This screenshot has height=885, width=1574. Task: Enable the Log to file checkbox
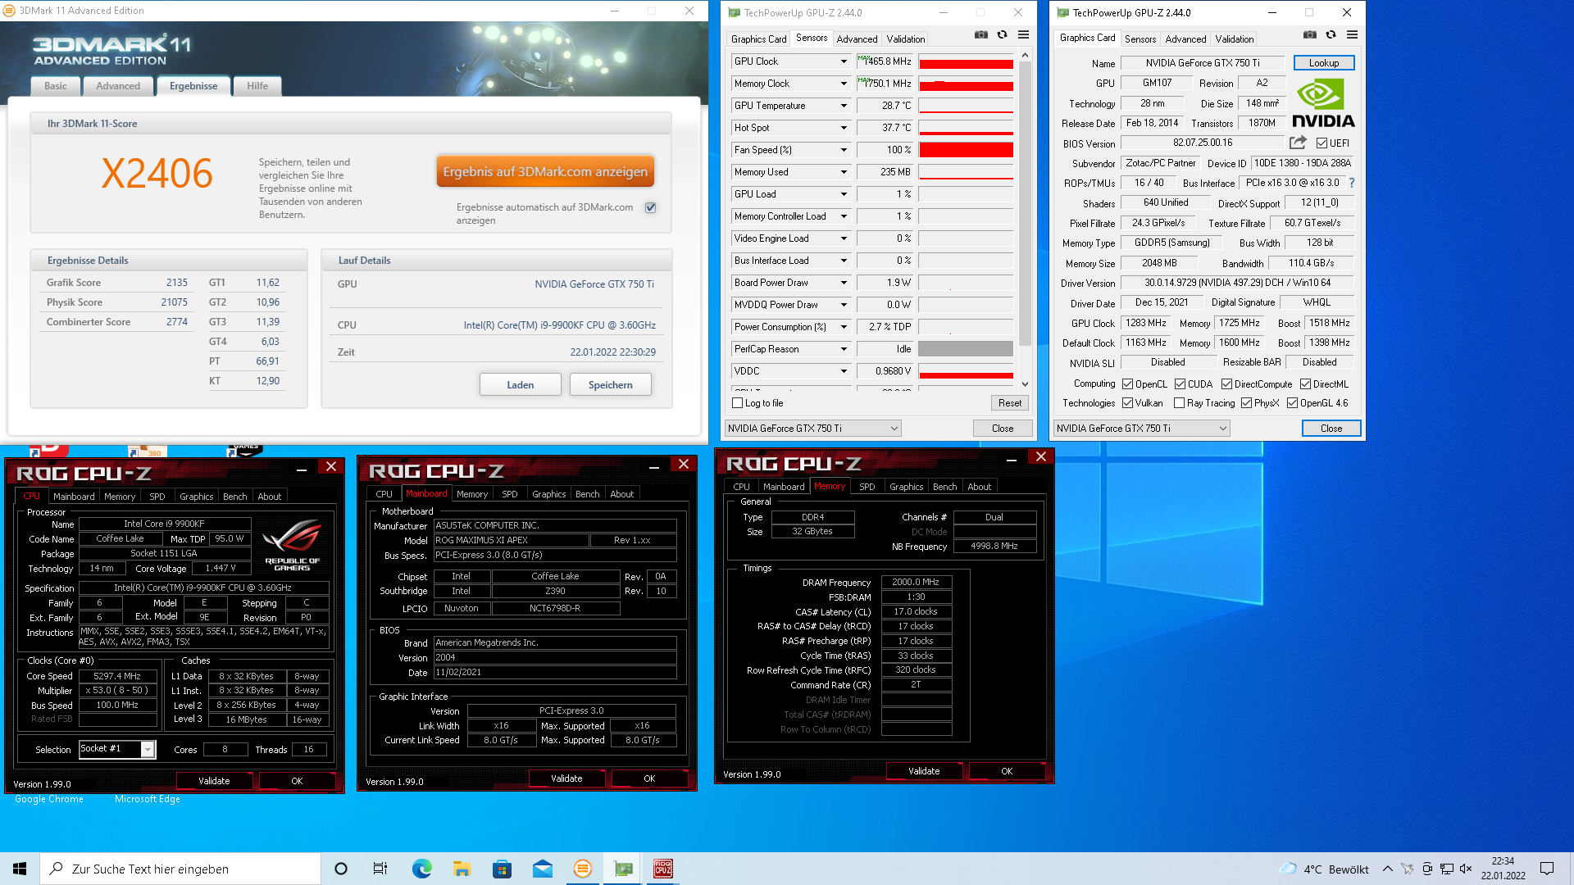coord(737,403)
